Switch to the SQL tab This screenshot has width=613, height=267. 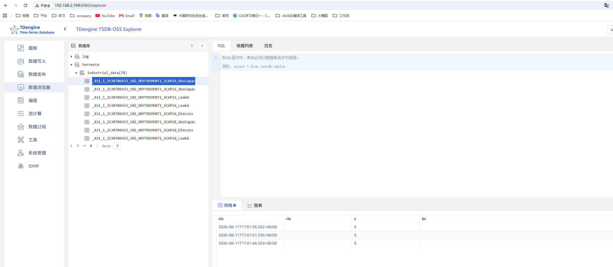(221, 46)
